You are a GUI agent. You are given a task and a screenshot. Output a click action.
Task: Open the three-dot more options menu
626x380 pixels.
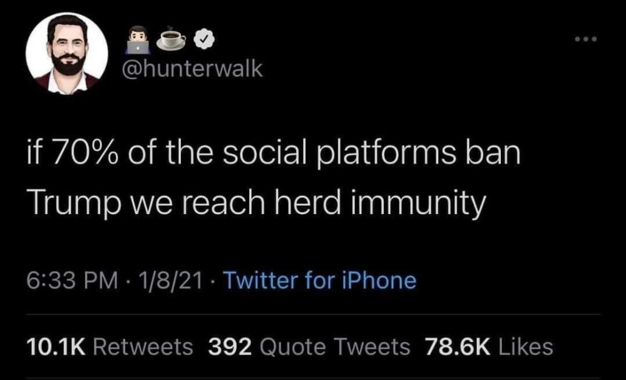point(585,40)
